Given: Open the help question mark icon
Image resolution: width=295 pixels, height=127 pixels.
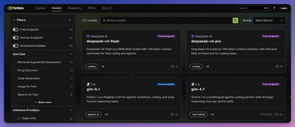Looking at the screenshot, I should (x=274, y=8).
